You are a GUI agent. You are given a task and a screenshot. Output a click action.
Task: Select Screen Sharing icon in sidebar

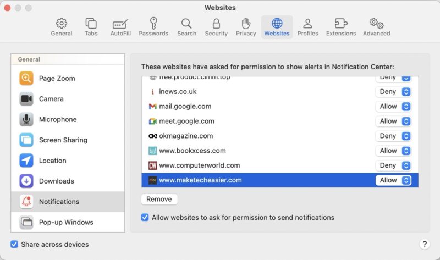pyautogui.click(x=26, y=140)
